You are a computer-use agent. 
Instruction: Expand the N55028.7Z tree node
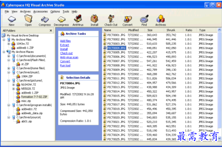(14, 89)
